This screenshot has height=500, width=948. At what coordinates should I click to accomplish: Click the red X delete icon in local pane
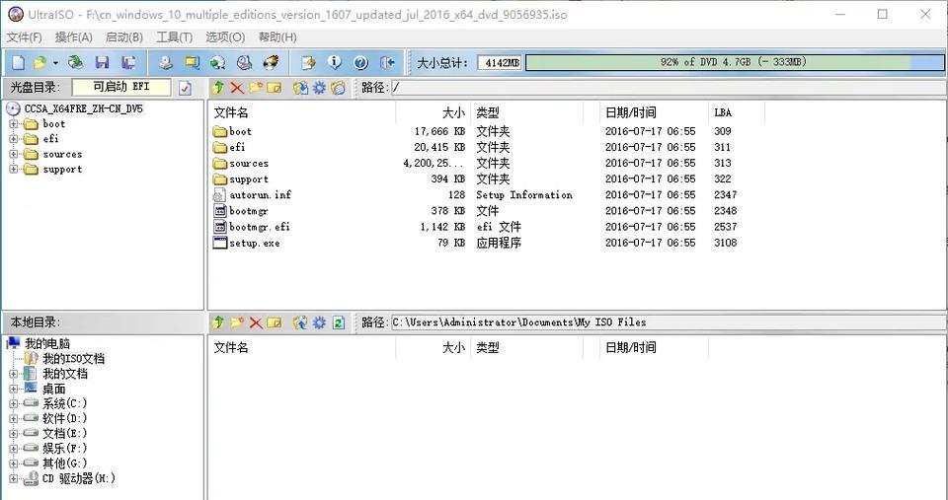pos(256,322)
